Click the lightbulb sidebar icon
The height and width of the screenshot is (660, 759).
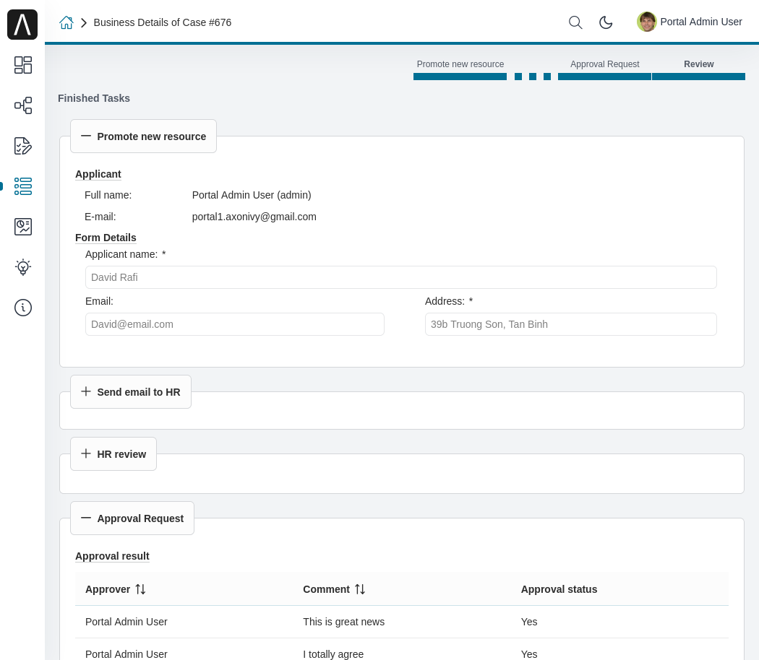pos(23,267)
